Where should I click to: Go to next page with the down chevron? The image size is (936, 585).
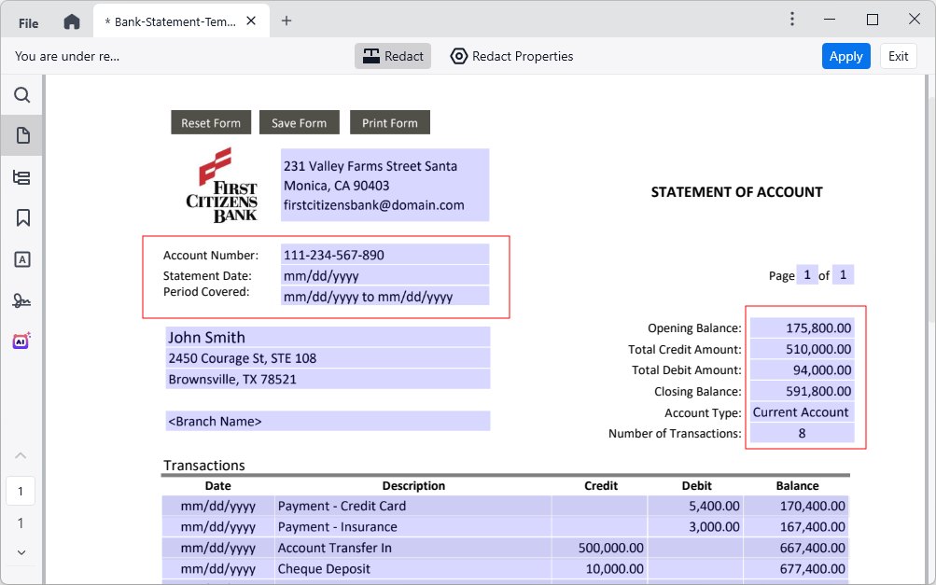(x=21, y=552)
